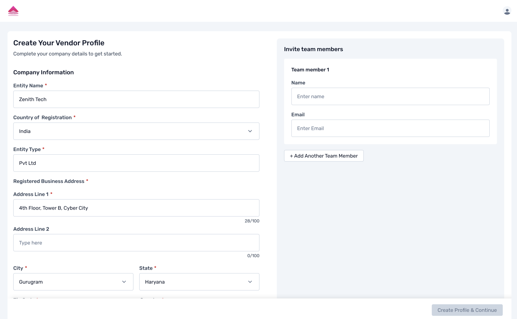Click into the Entity Type field
Screen dimensions: 517x319
coord(136,163)
